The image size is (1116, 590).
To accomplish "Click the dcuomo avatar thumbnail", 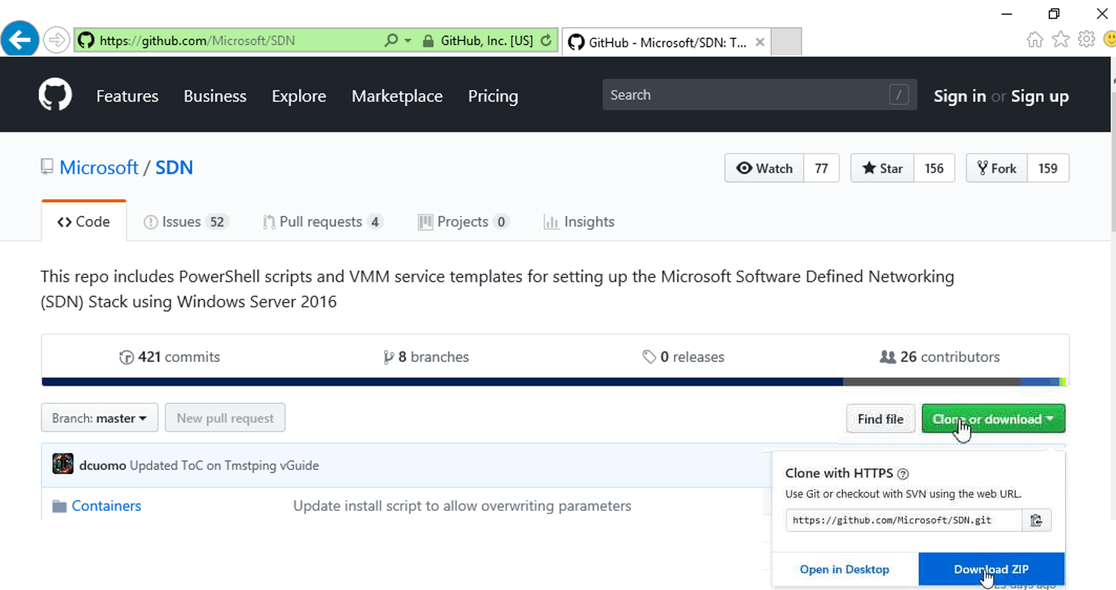I will [63, 464].
